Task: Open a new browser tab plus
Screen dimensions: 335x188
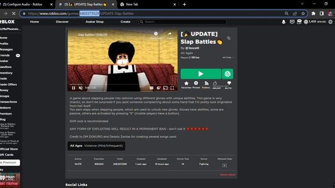Action: pos(184,4)
